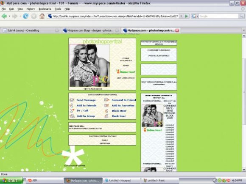Go back with the green Back arrow
Image resolution: width=246 pixels, height=184 pixels.
click(x=4, y=16)
